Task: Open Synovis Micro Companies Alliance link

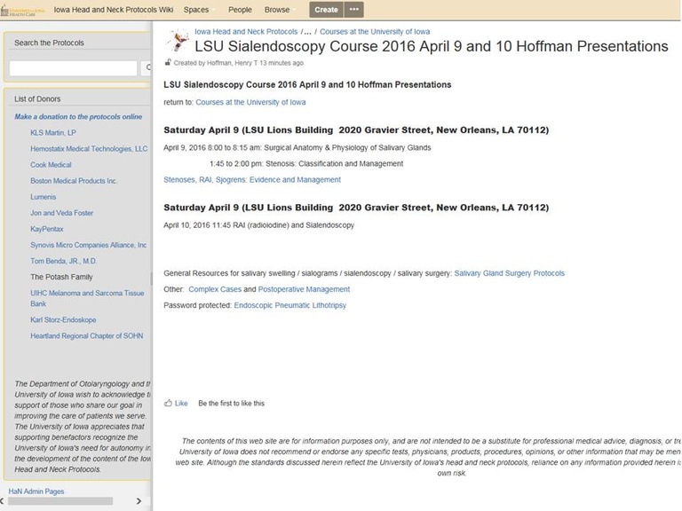Action: [x=88, y=245]
